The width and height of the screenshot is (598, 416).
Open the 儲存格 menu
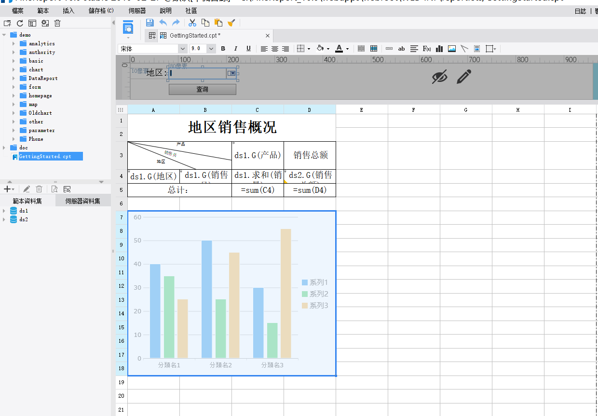101,11
